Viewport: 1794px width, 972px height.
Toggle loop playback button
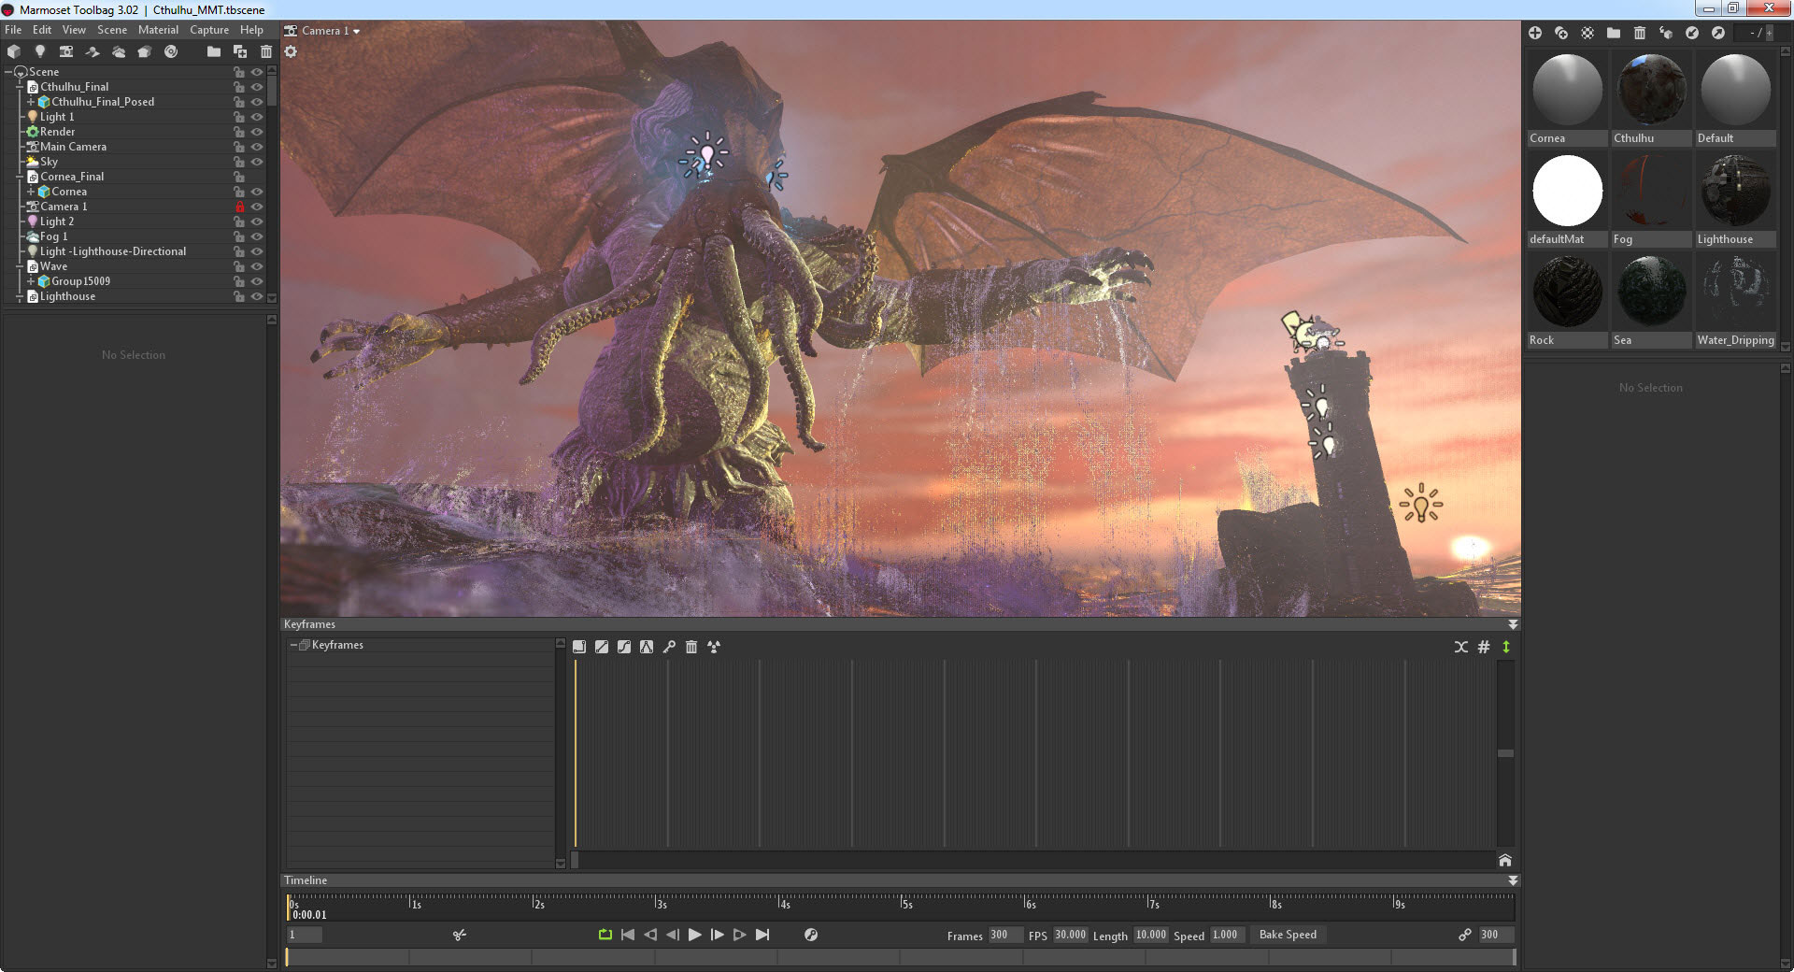pyautogui.click(x=605, y=935)
